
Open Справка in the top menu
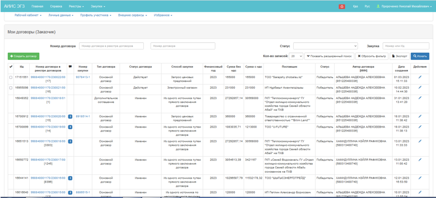coord(56,6)
